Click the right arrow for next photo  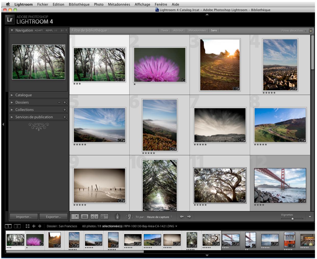189,217
